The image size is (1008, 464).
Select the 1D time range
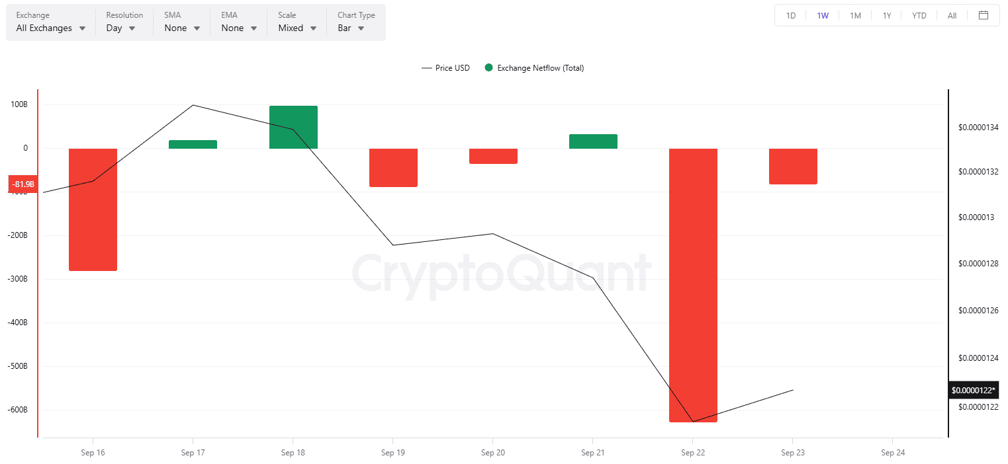[x=791, y=15]
